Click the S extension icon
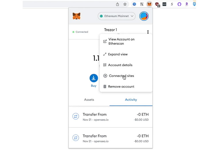This screenshot has width=219, height=155. (172, 4)
